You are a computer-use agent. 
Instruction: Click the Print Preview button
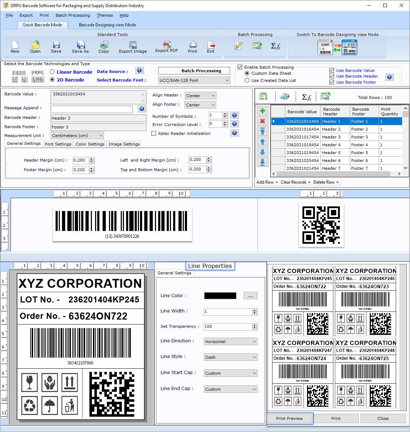(x=290, y=418)
